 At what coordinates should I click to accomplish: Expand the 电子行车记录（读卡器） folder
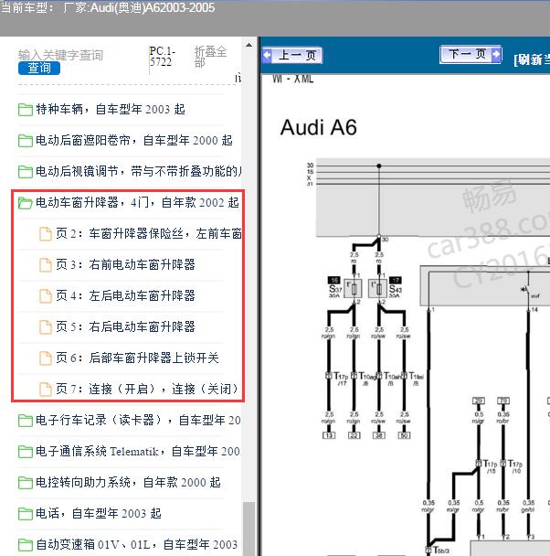[x=129, y=420]
